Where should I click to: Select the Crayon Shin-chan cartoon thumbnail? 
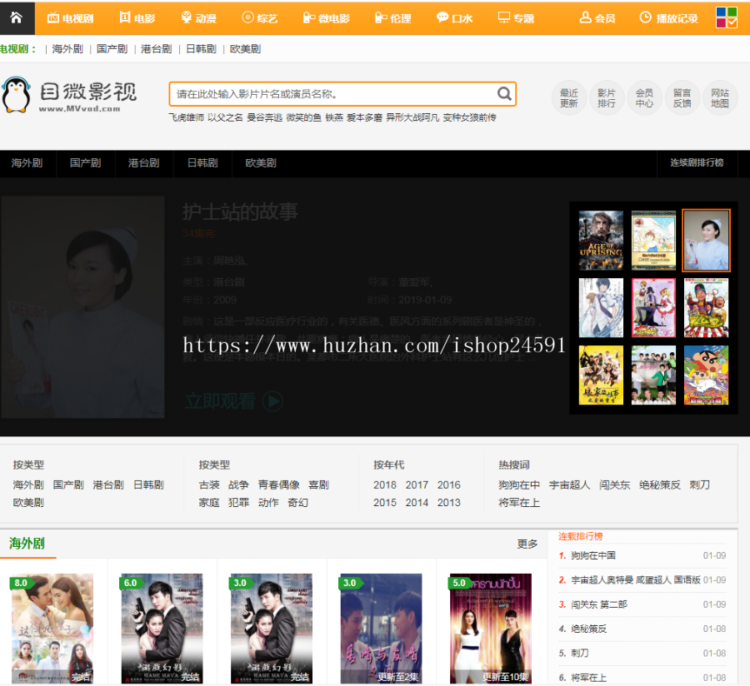pyautogui.click(x=706, y=375)
